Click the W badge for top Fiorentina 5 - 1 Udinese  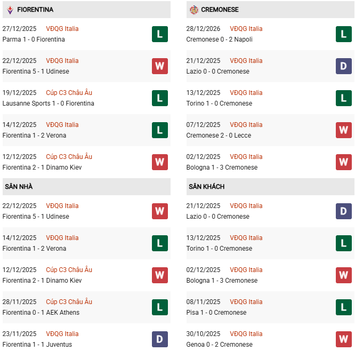click(159, 66)
